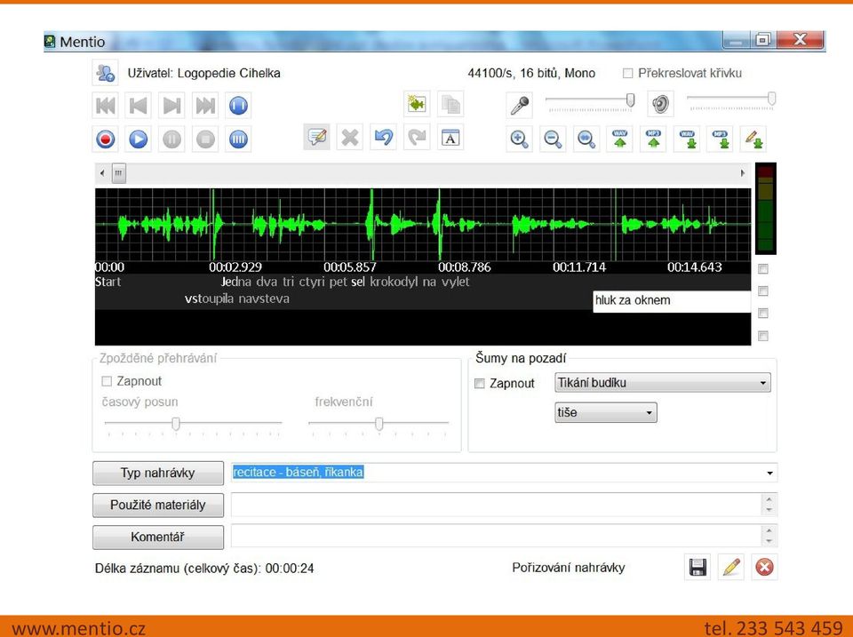
Task: Zoom in on the waveform
Action: [x=520, y=139]
